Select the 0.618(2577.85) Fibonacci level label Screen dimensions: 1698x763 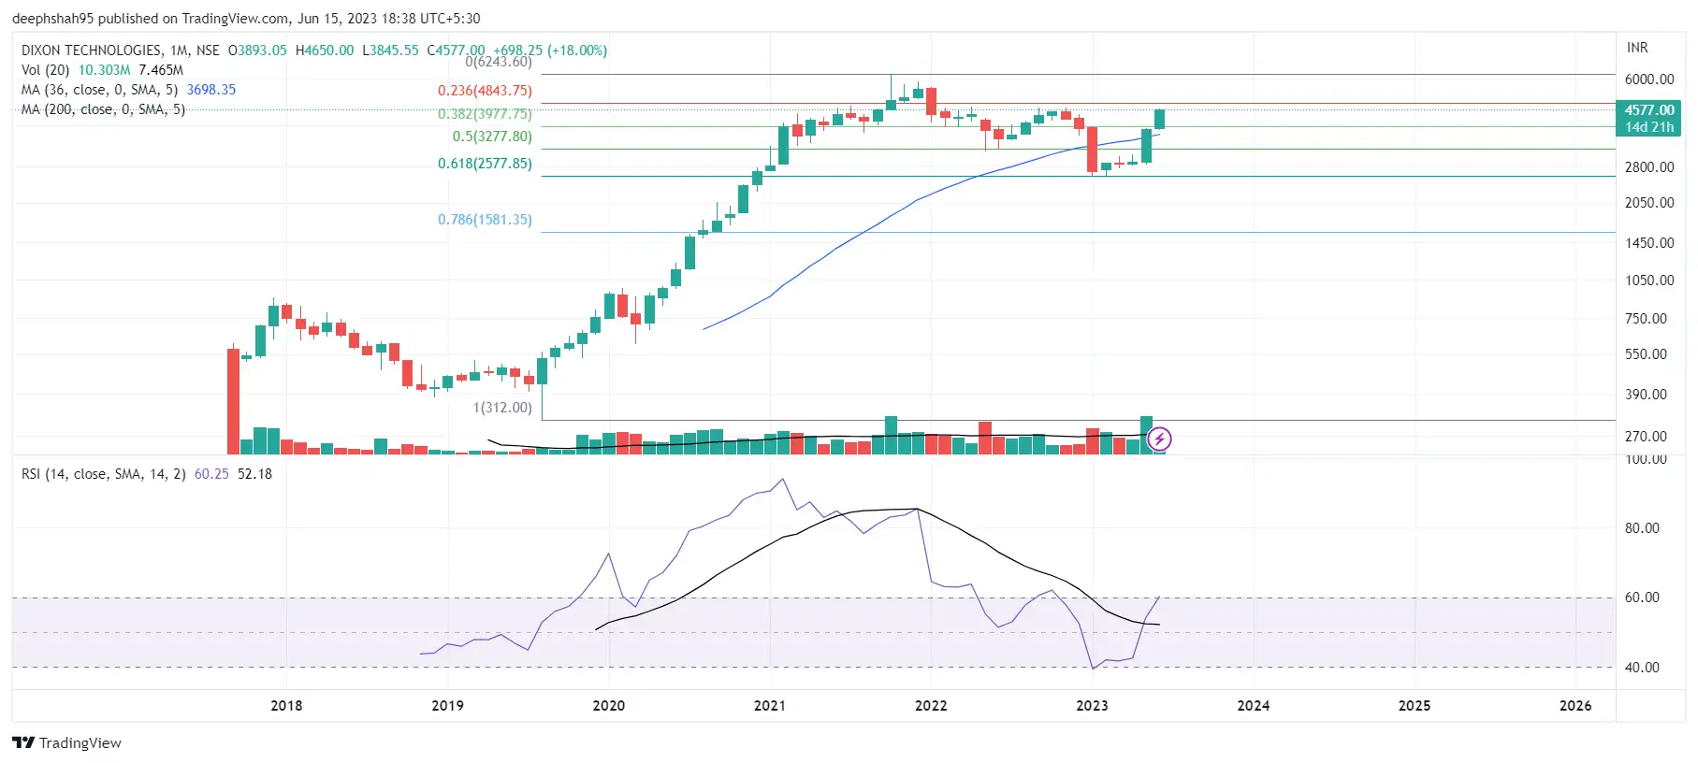point(485,164)
